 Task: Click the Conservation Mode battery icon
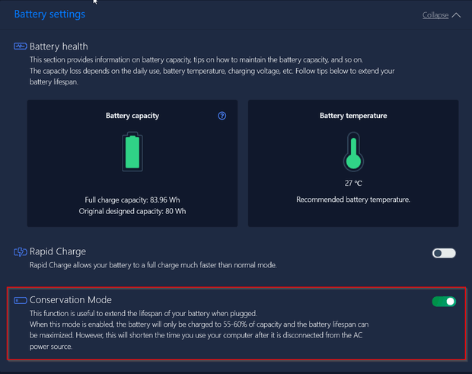[21, 300]
